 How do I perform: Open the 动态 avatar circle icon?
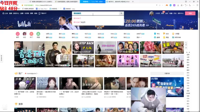pos(24,34)
